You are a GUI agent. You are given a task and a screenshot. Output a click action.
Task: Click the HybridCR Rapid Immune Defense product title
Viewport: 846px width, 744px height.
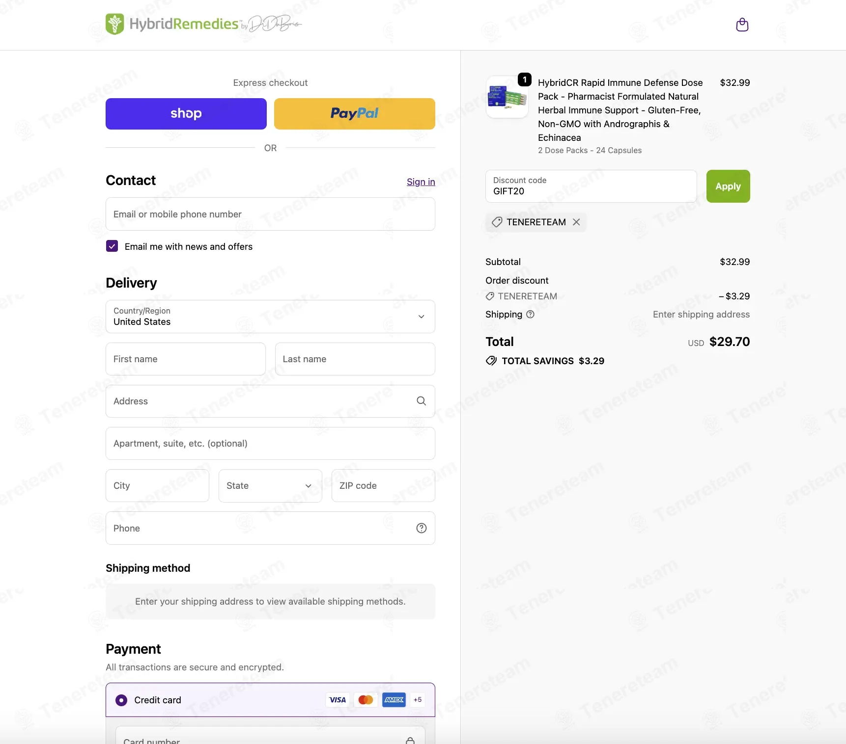[x=620, y=110]
